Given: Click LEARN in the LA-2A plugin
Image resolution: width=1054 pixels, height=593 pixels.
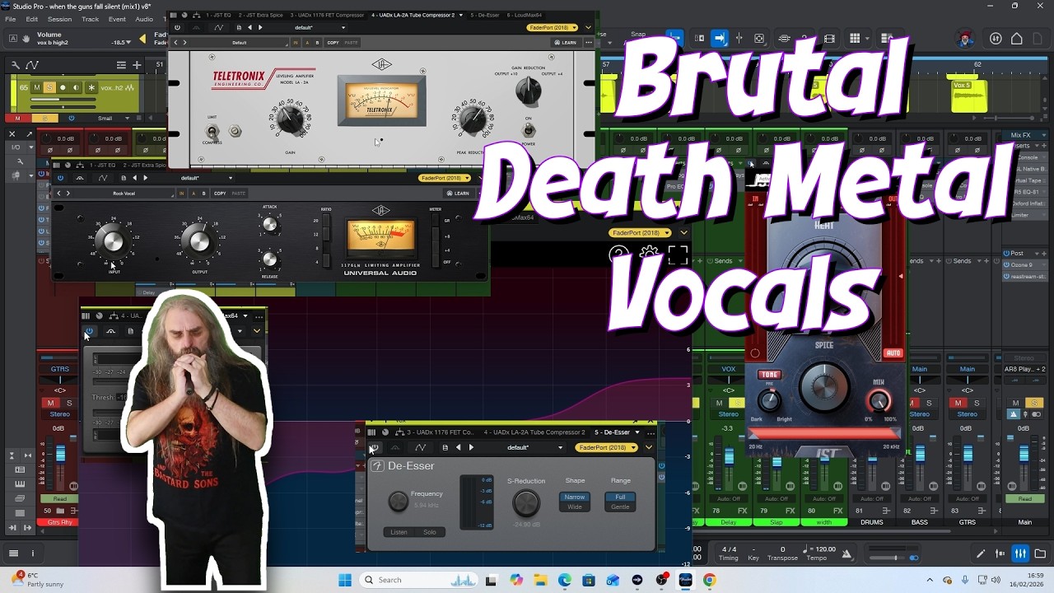Looking at the screenshot, I should 566,42.
